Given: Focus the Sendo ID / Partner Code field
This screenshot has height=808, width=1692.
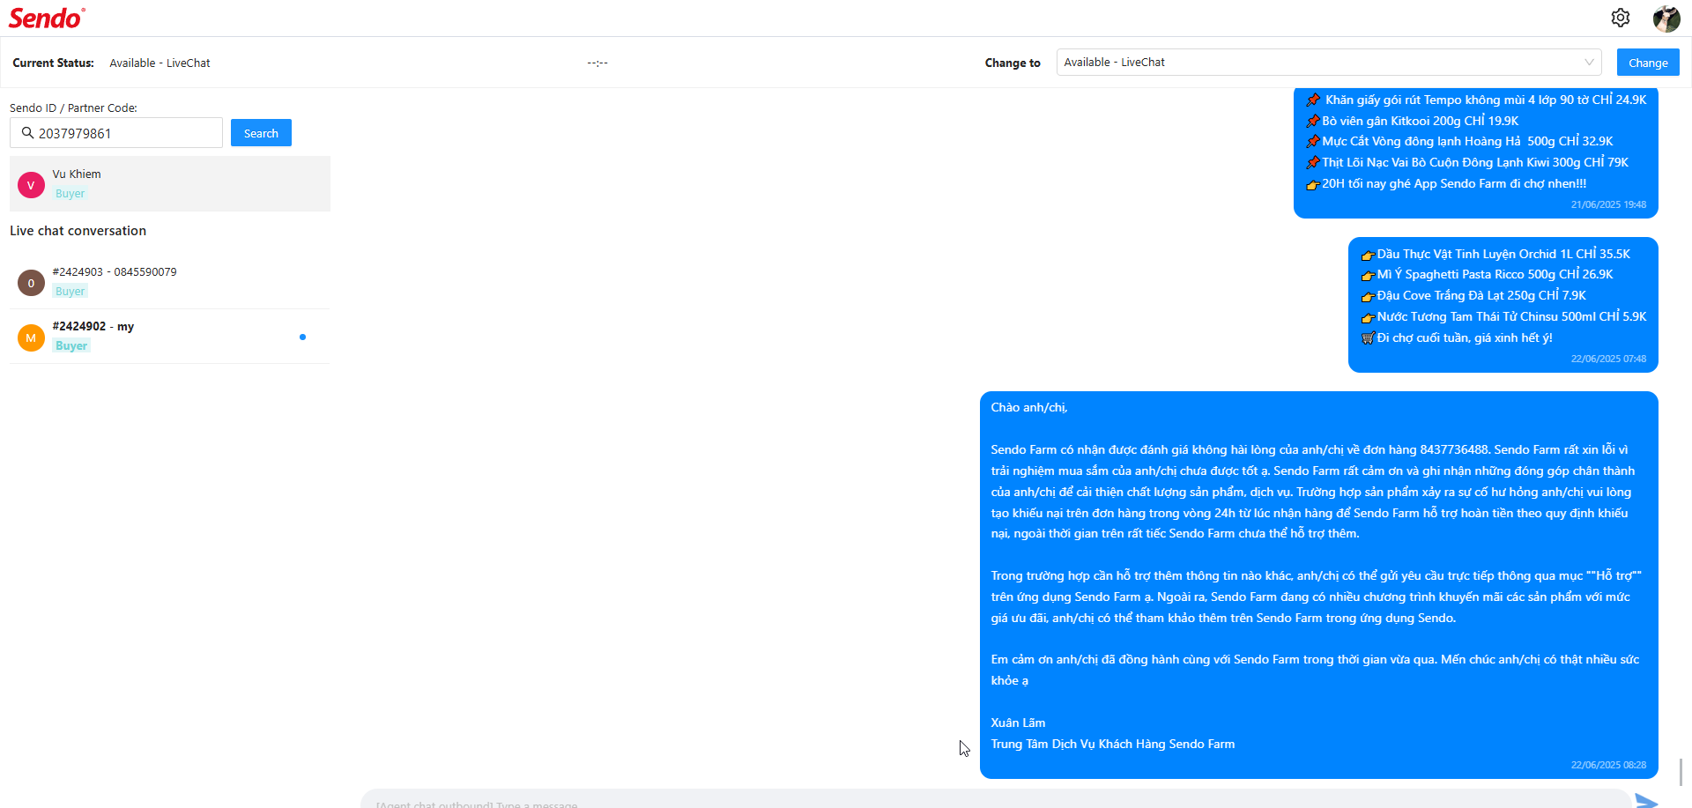Looking at the screenshot, I should [x=116, y=133].
